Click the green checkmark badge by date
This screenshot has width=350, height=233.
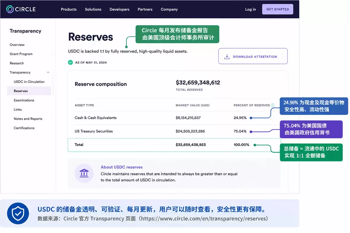(x=70, y=62)
